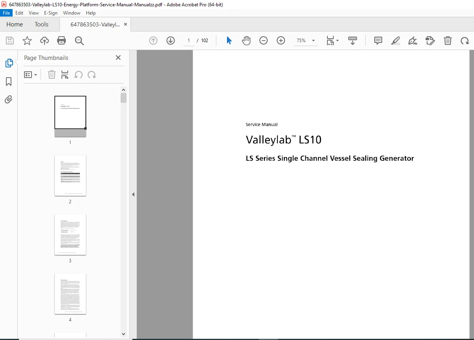This screenshot has width=474, height=340.
Task: Open the Page Thumbnails sidebar icon
Action: [9, 63]
